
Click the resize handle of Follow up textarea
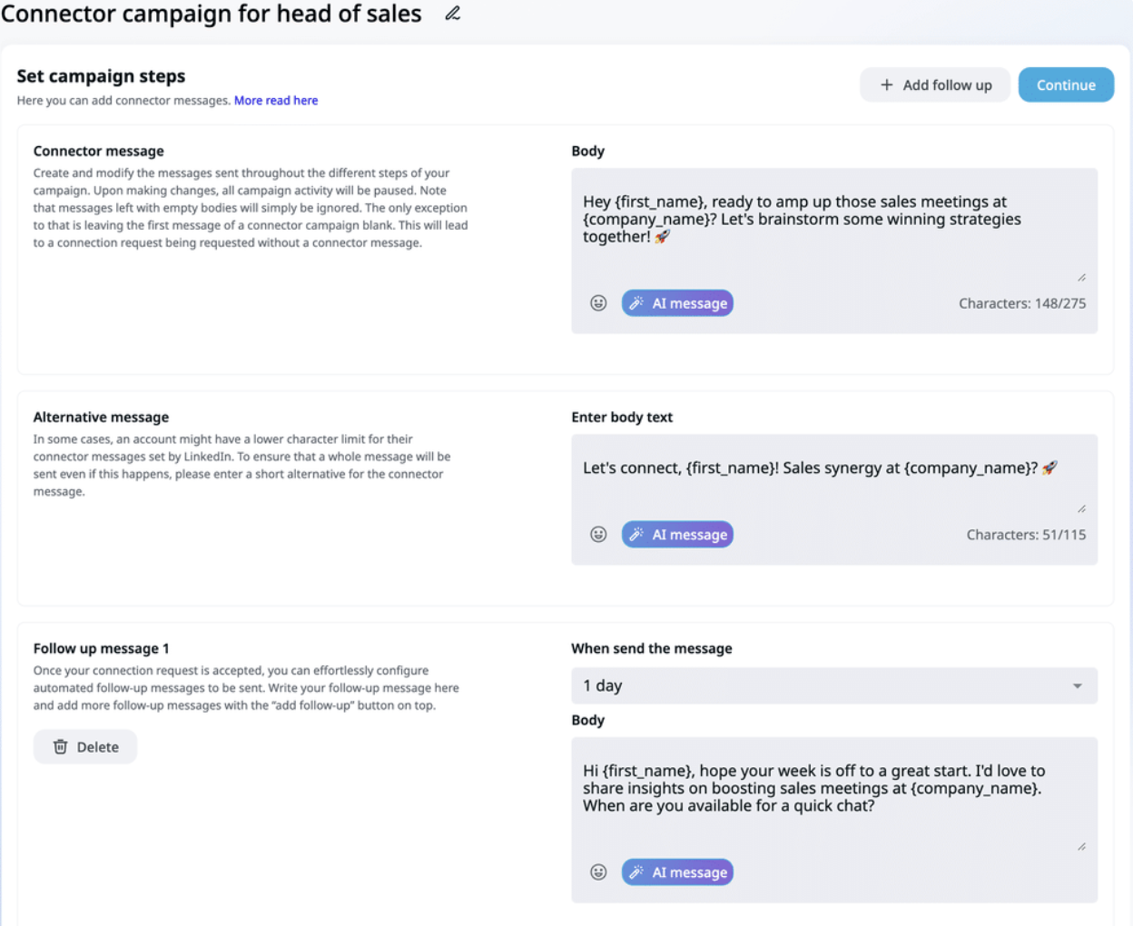pyautogui.click(x=1081, y=846)
